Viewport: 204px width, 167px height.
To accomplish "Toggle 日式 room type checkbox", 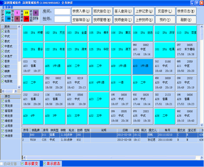I will 2,51.
